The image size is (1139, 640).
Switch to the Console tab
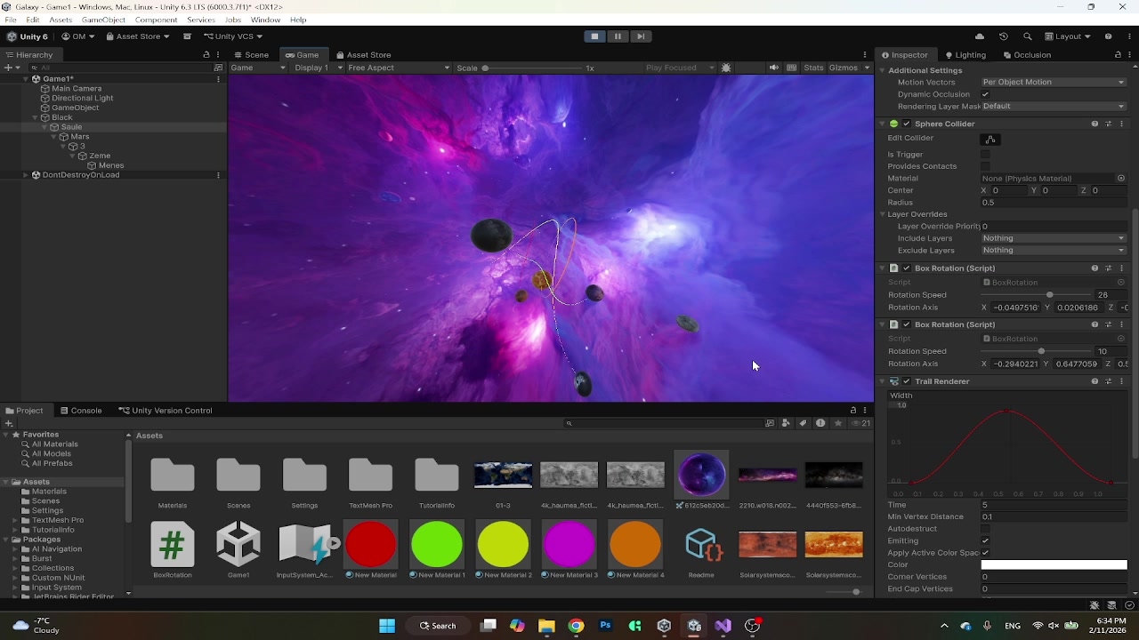pyautogui.click(x=81, y=411)
